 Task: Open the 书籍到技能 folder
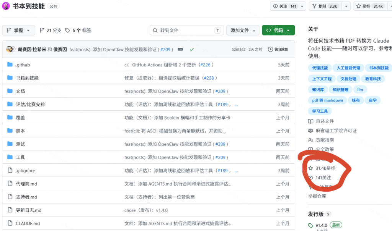(x=27, y=78)
